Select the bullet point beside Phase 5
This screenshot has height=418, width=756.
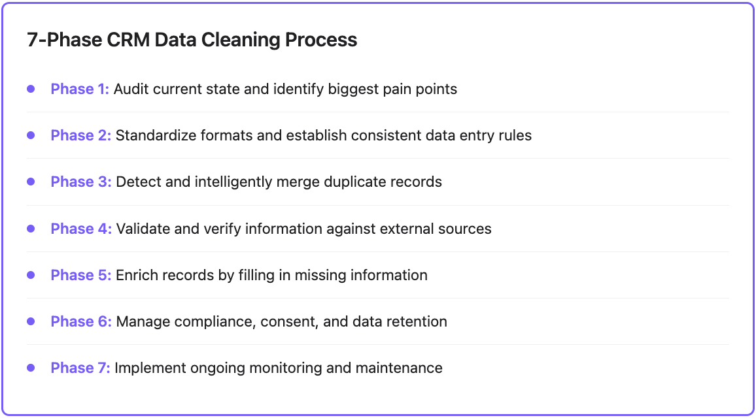31,275
